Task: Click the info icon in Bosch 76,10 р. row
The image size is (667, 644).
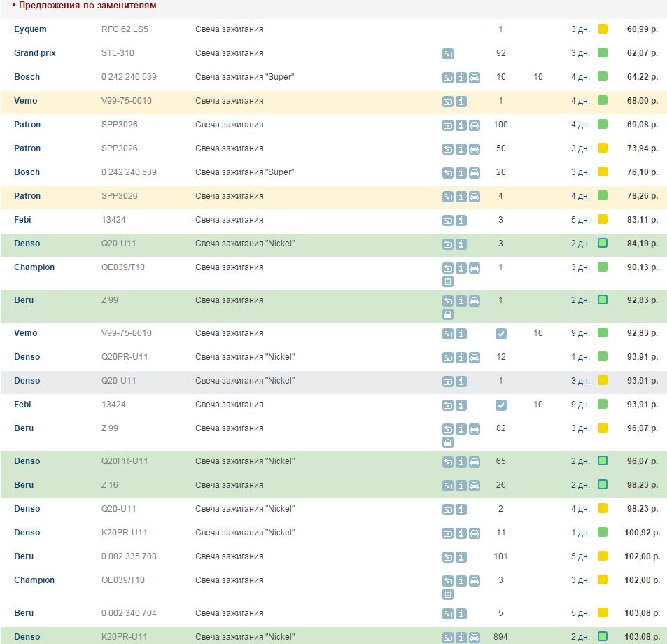Action: (461, 173)
